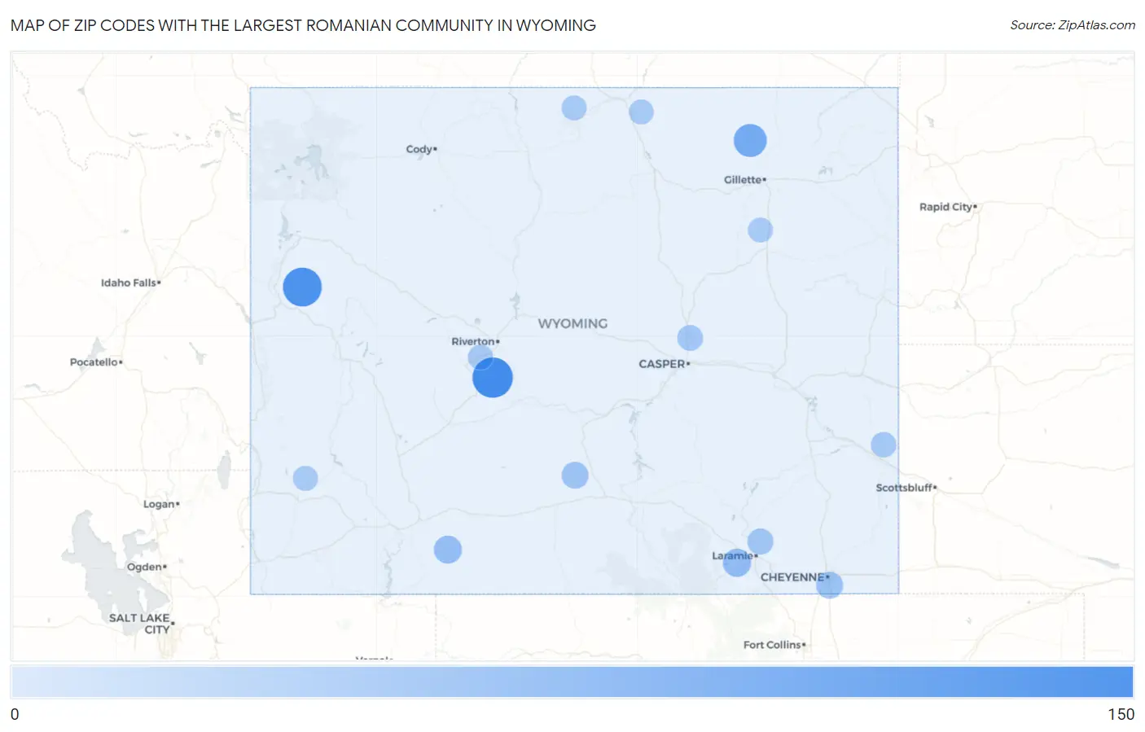The width and height of the screenshot is (1145, 732).
Task: Select the bubble south of the WYOMING label
Action: tap(575, 475)
